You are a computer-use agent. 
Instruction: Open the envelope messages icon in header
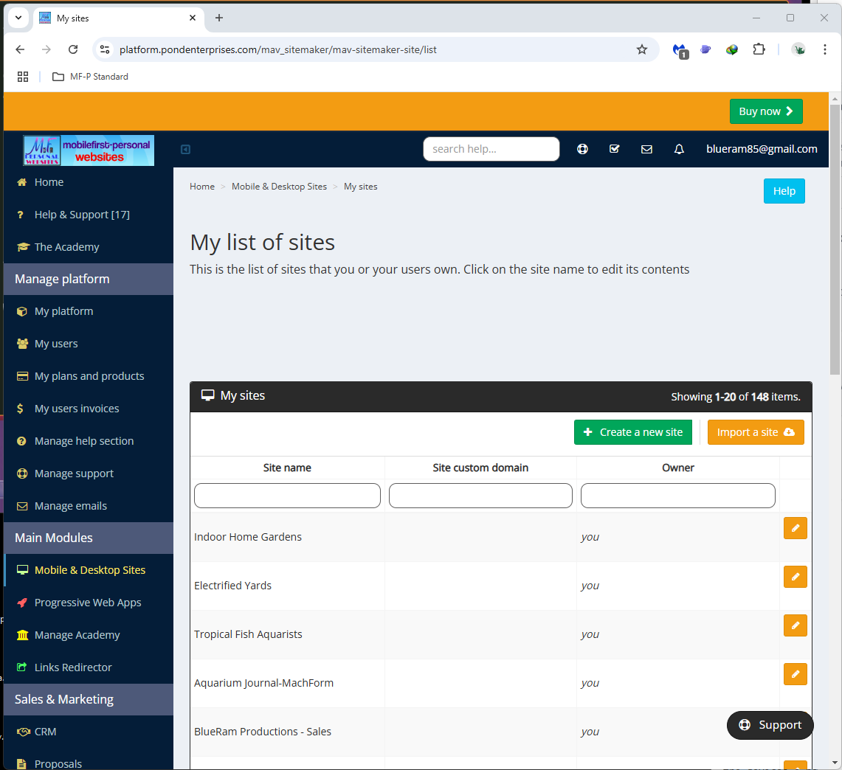pos(646,149)
